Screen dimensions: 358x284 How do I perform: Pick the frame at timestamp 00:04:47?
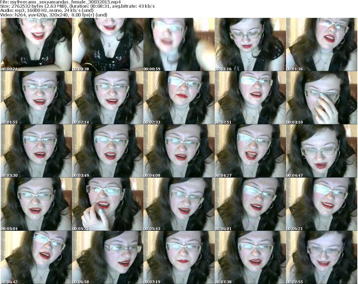coord(322,151)
